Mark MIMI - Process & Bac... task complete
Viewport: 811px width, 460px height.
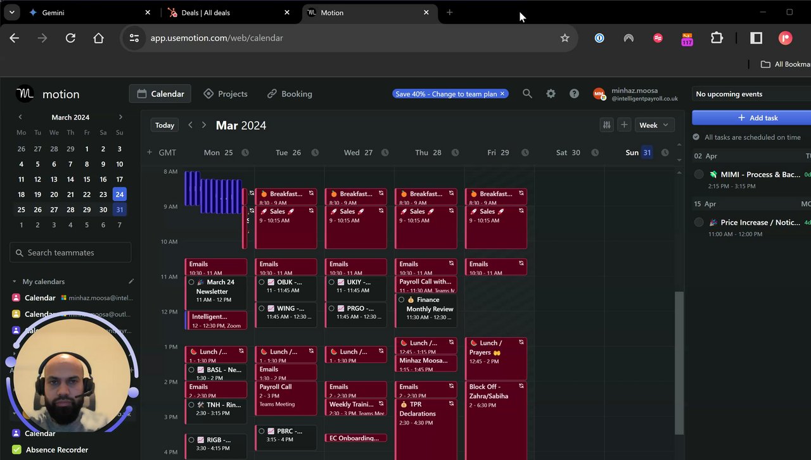pos(699,175)
